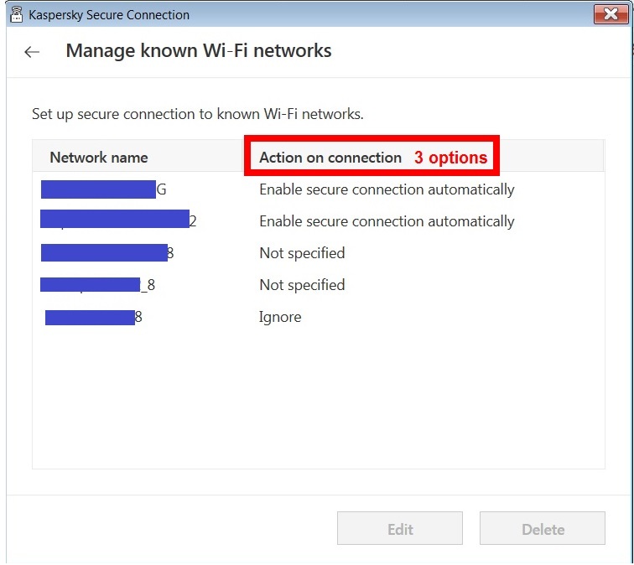
Task: Click the Ignore action text
Action: pyautogui.click(x=280, y=317)
